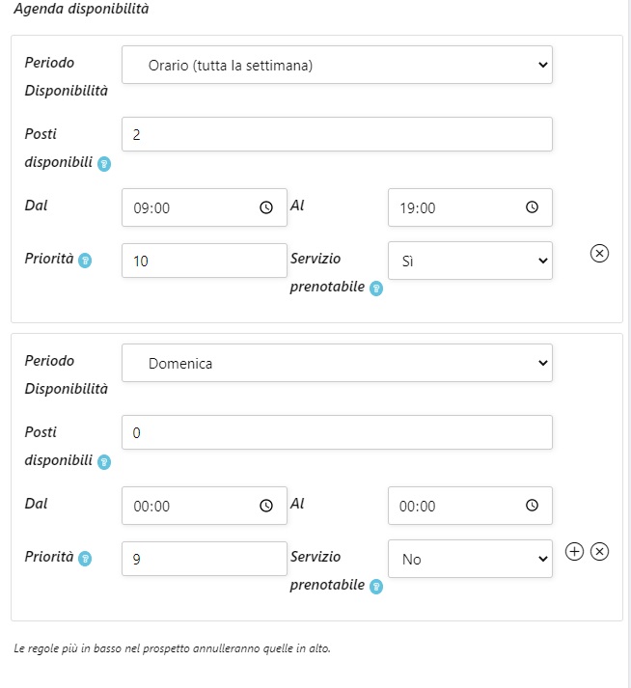Remove the Domenica availability rule
The image size is (631, 688).
tap(599, 552)
